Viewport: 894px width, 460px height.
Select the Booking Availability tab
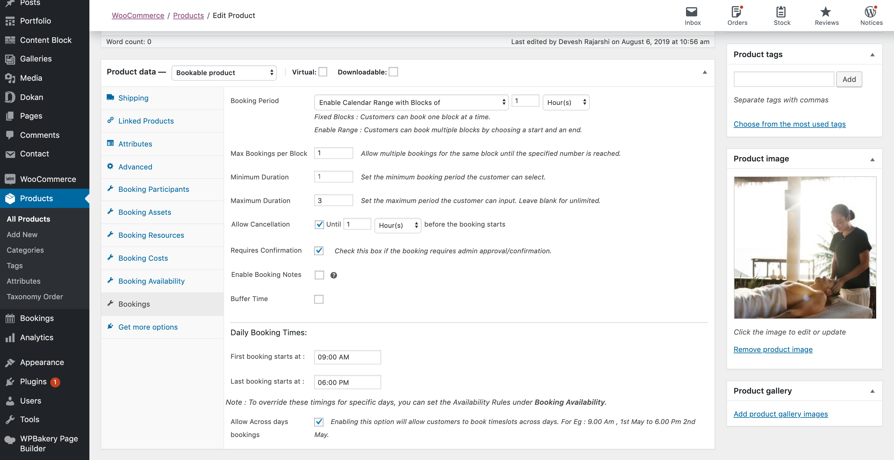click(x=151, y=281)
